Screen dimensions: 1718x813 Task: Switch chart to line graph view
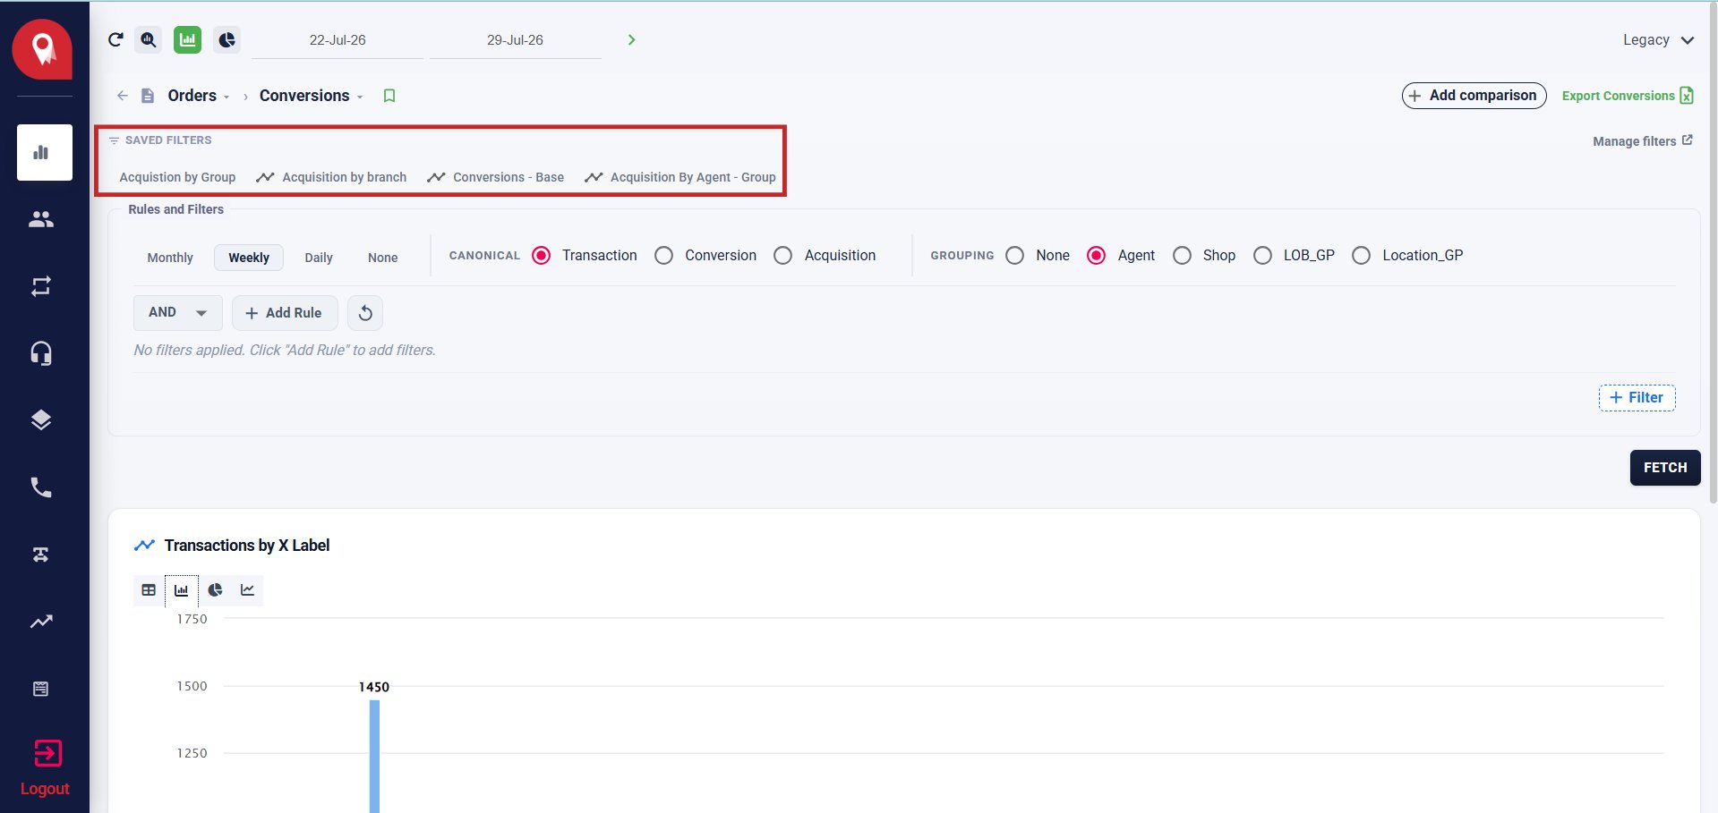[248, 590]
